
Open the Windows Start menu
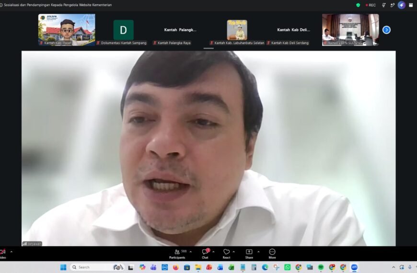pos(63,267)
